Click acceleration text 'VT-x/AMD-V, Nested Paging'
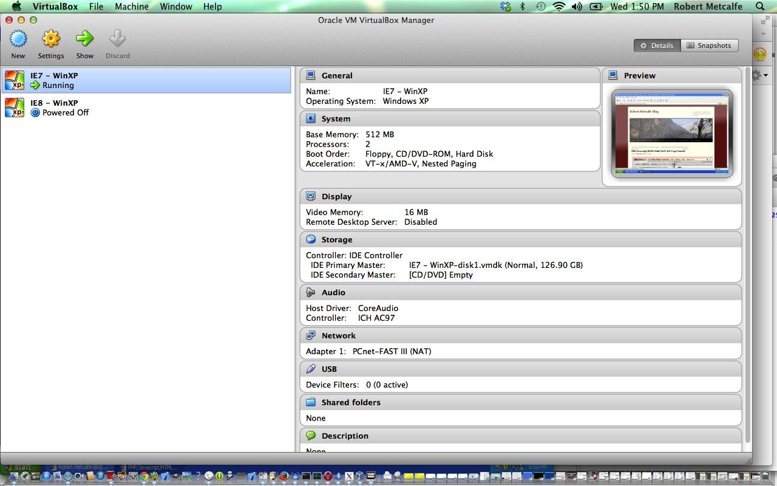The image size is (777, 486). (x=421, y=163)
